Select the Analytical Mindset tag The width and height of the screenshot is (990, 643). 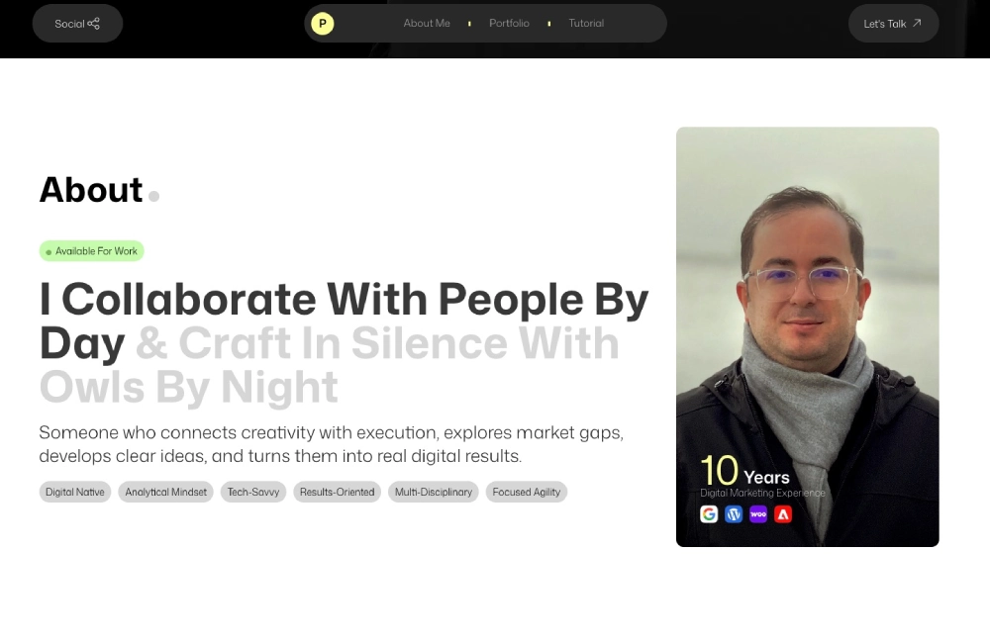tap(165, 492)
